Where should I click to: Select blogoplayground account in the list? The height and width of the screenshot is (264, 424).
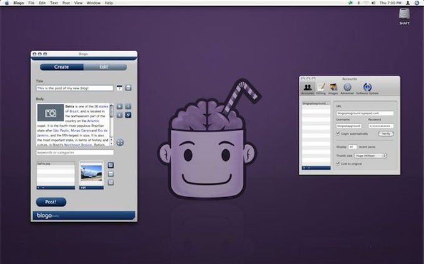coord(316,103)
